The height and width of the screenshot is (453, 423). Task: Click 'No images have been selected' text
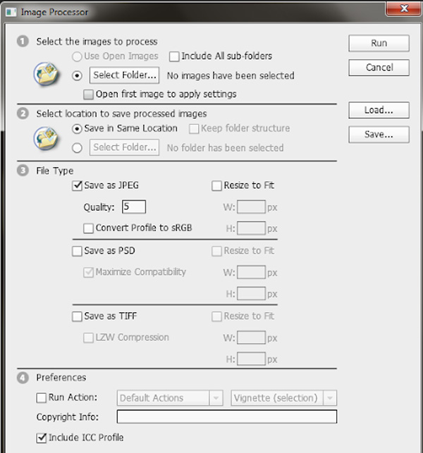tap(231, 75)
